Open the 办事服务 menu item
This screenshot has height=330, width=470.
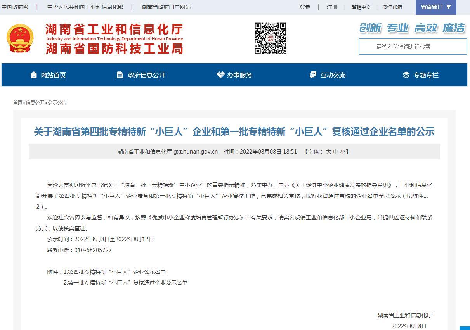click(239, 75)
